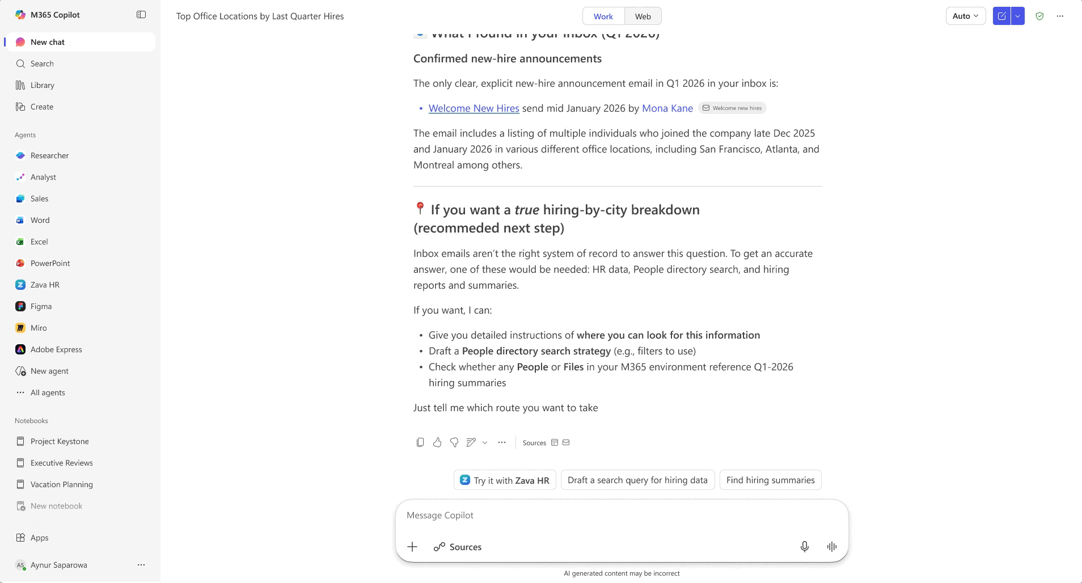Click the Find hiring summaries suggestion

770,480
